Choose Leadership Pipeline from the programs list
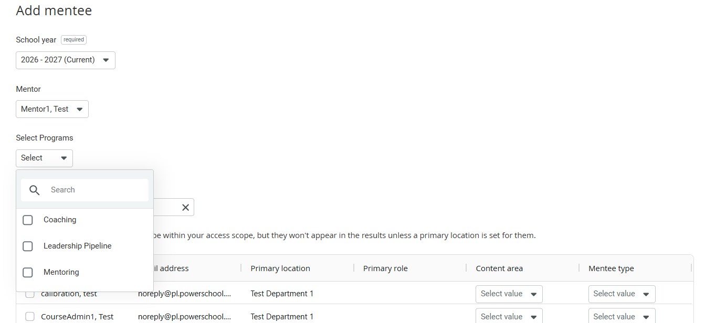Viewport: 705px width, 323px height. pyautogui.click(x=78, y=246)
